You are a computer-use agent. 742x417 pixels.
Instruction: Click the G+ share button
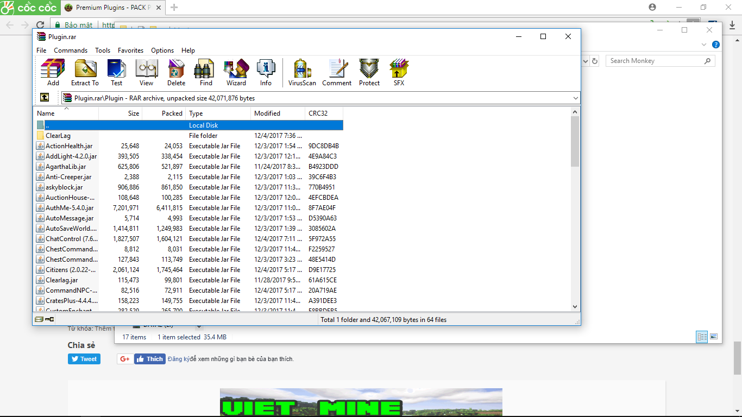tap(125, 359)
